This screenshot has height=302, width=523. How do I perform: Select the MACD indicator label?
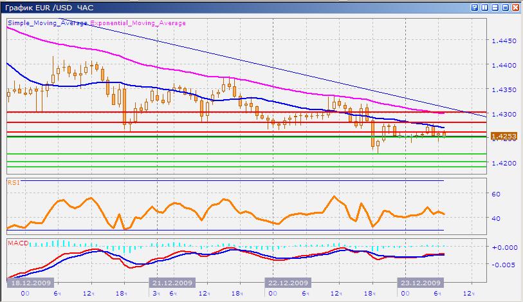point(17,243)
